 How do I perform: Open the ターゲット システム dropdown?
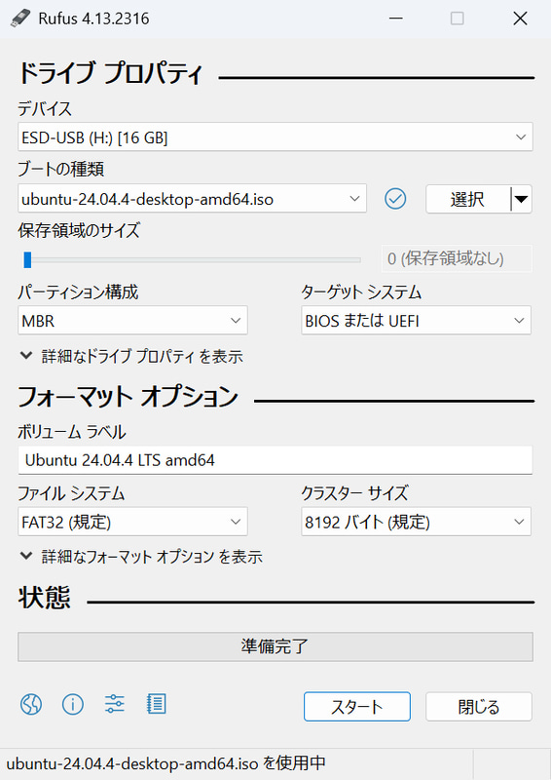pyautogui.click(x=416, y=321)
